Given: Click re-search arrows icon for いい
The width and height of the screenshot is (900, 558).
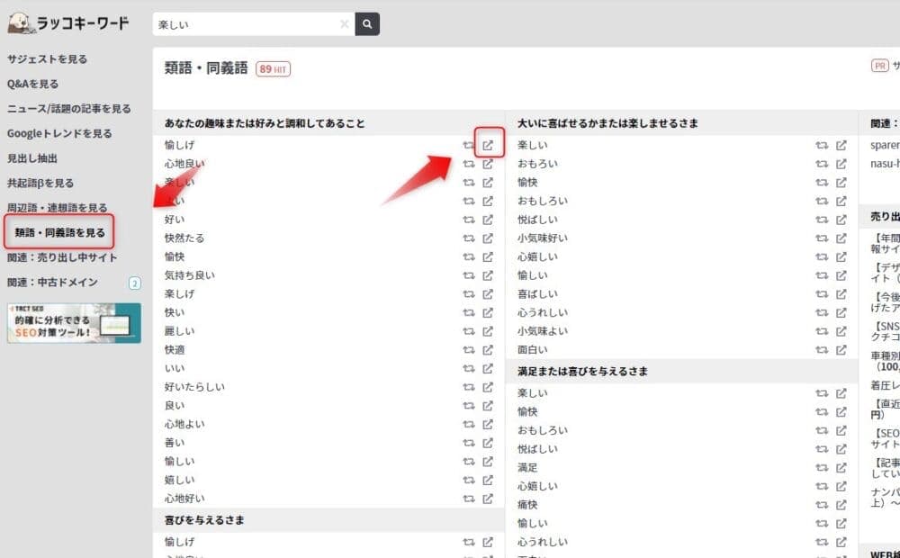Looking at the screenshot, I should click(x=469, y=368).
